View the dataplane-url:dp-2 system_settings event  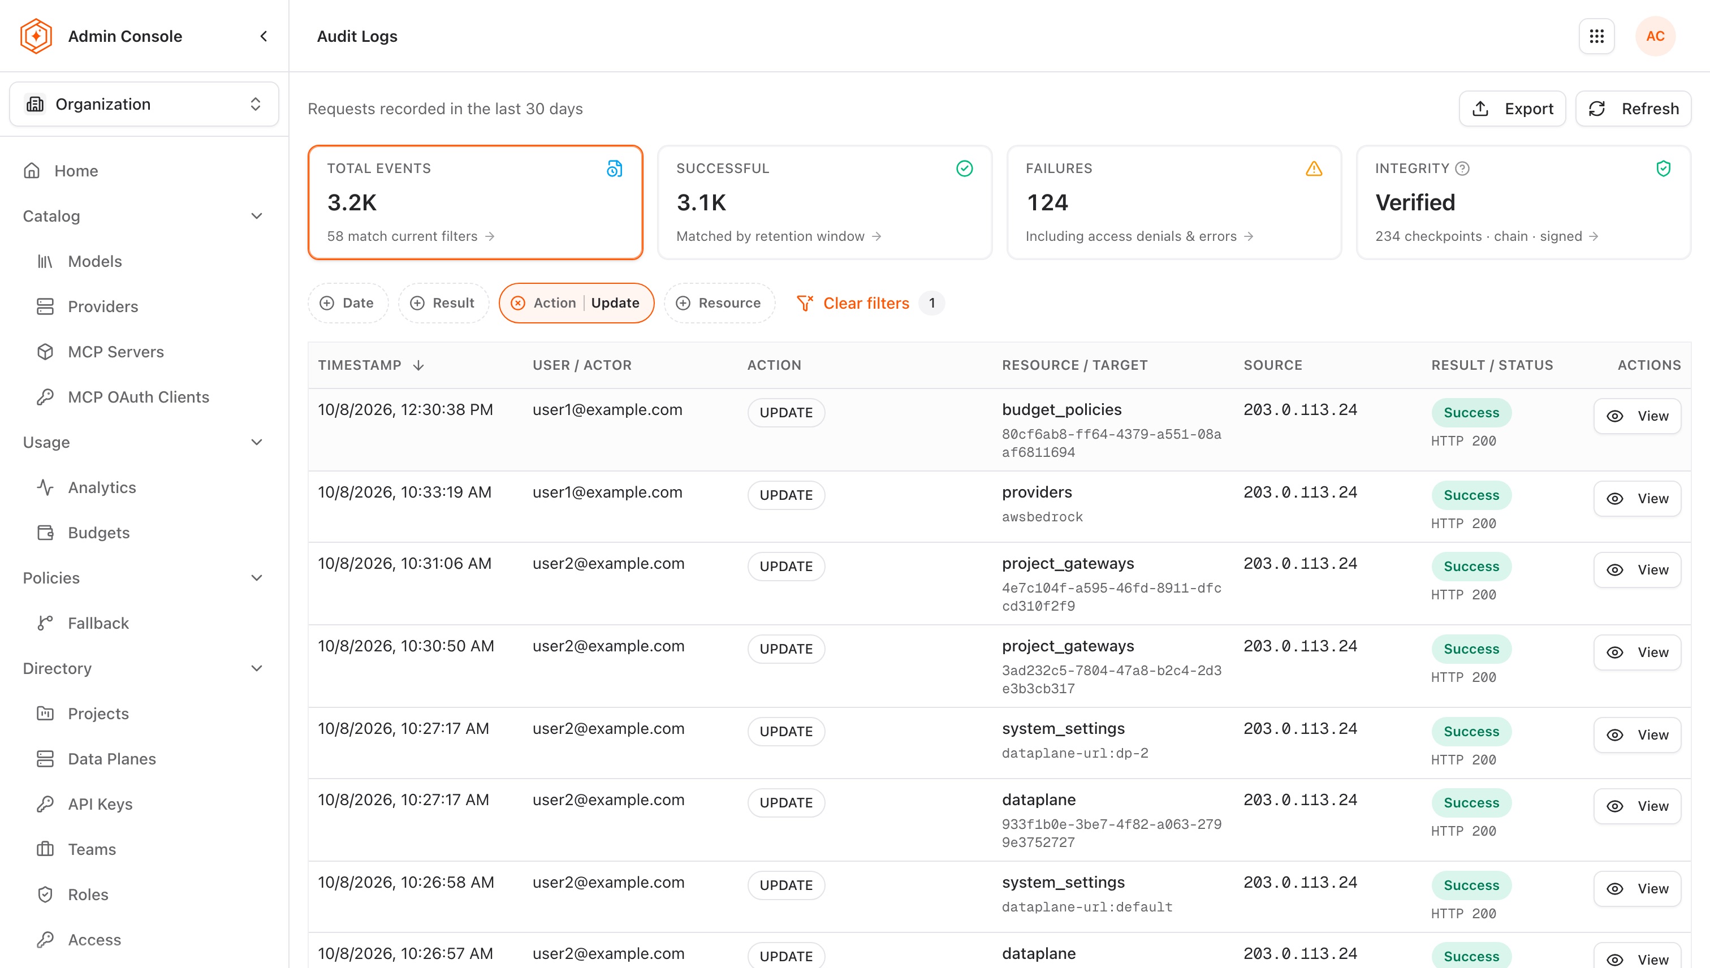1638,734
